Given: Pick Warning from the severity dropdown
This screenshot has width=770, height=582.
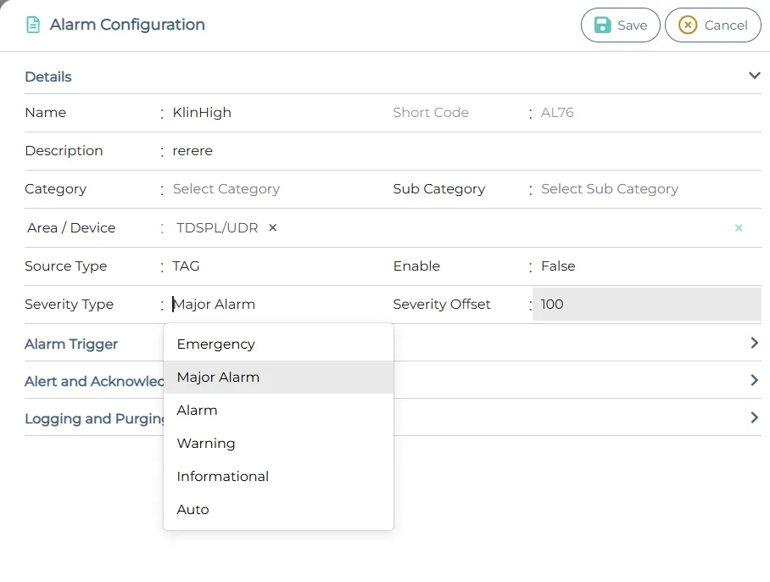Looking at the screenshot, I should point(206,444).
